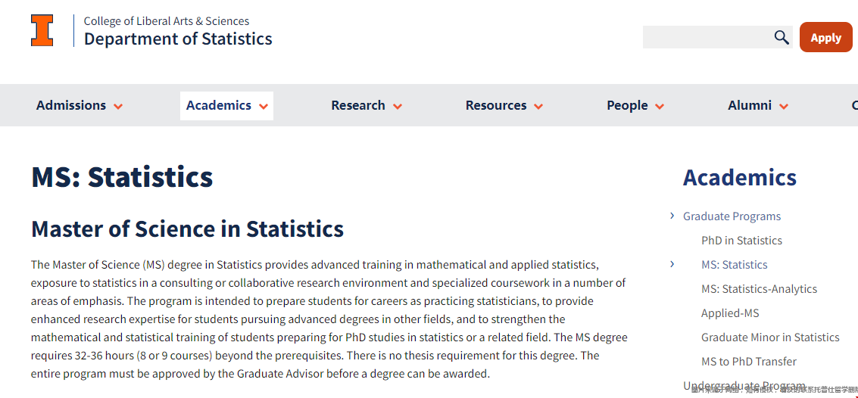The image size is (858, 398).
Task: Click College of Liberal Arts & Sciences link
Action: click(x=167, y=21)
